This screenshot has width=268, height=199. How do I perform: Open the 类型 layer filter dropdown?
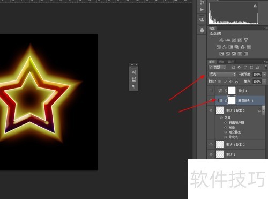point(217,67)
